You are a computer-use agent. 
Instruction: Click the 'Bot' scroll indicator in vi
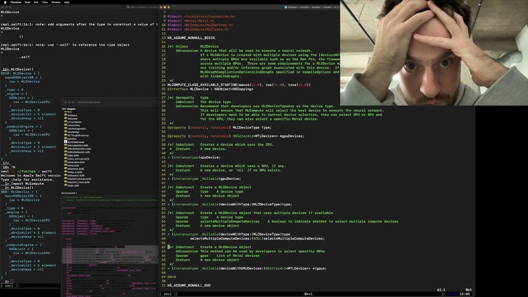pyautogui.click(x=469, y=290)
